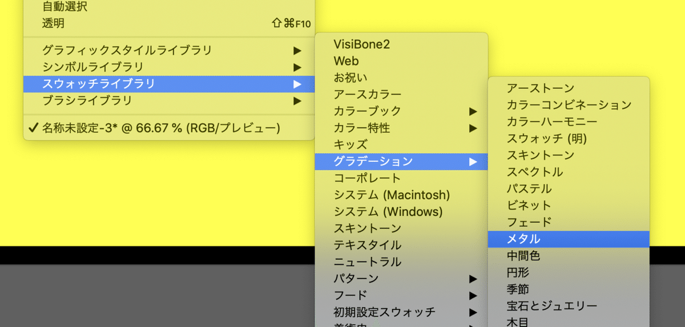This screenshot has width=685, height=327.
Task: Select メタル gradient library
Action: pyautogui.click(x=569, y=239)
